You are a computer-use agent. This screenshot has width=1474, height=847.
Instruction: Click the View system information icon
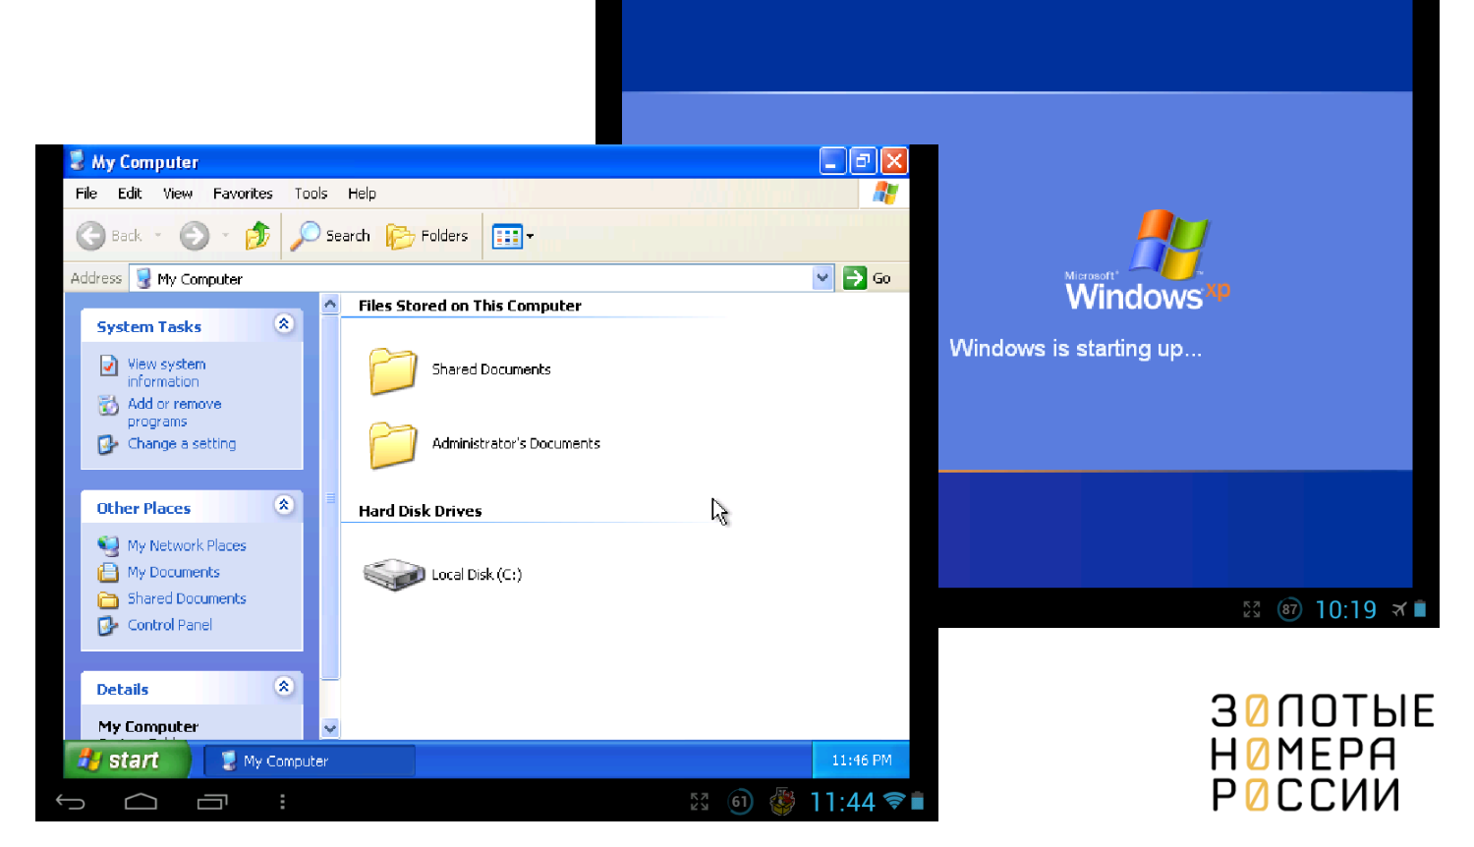pyautogui.click(x=108, y=366)
